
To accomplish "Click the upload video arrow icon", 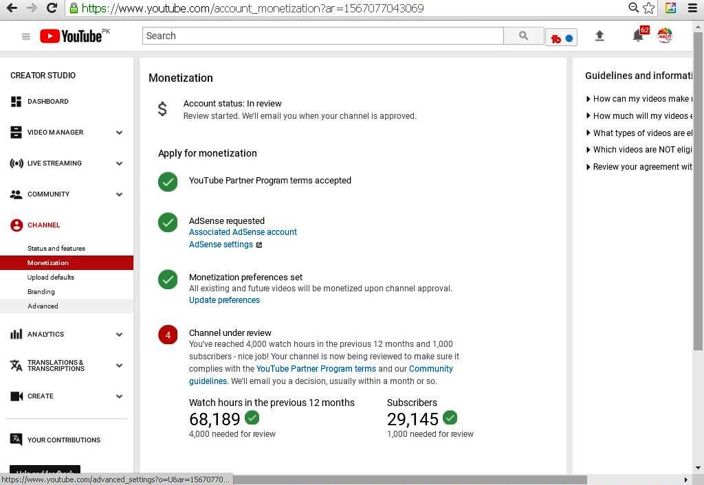I will [x=599, y=36].
